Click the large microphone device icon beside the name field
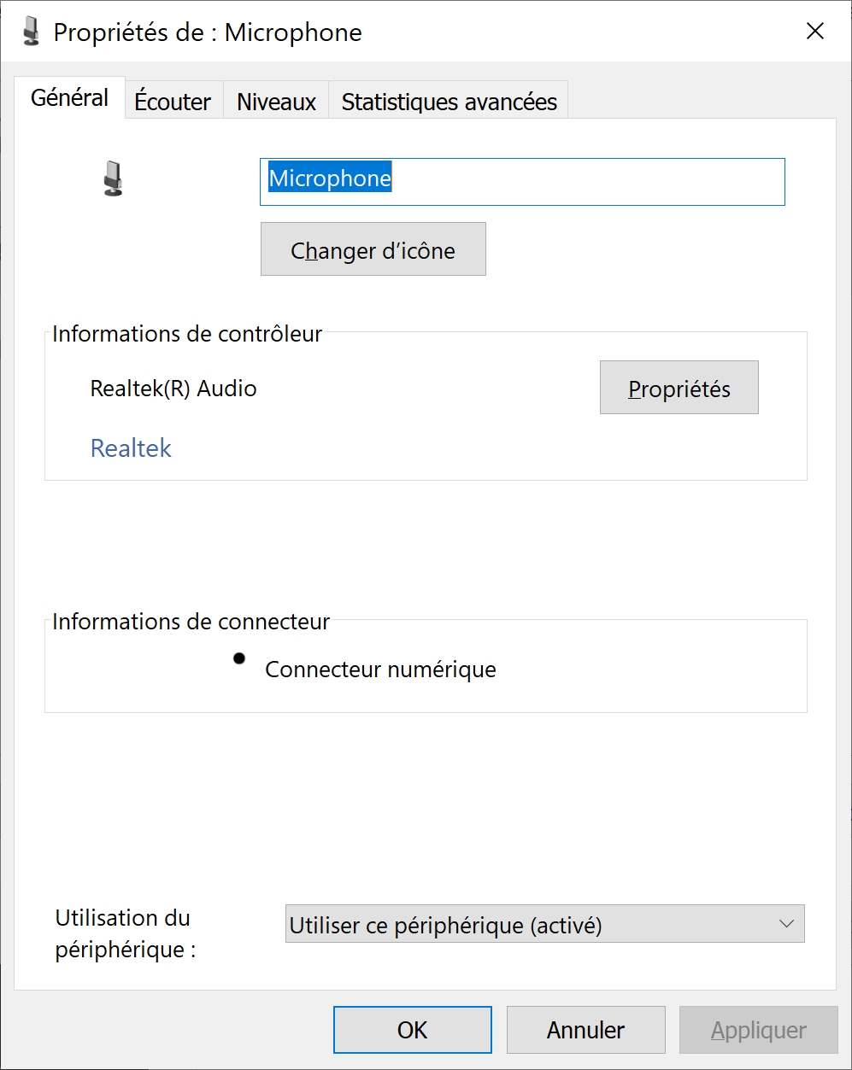The width and height of the screenshot is (852, 1070). click(x=112, y=178)
